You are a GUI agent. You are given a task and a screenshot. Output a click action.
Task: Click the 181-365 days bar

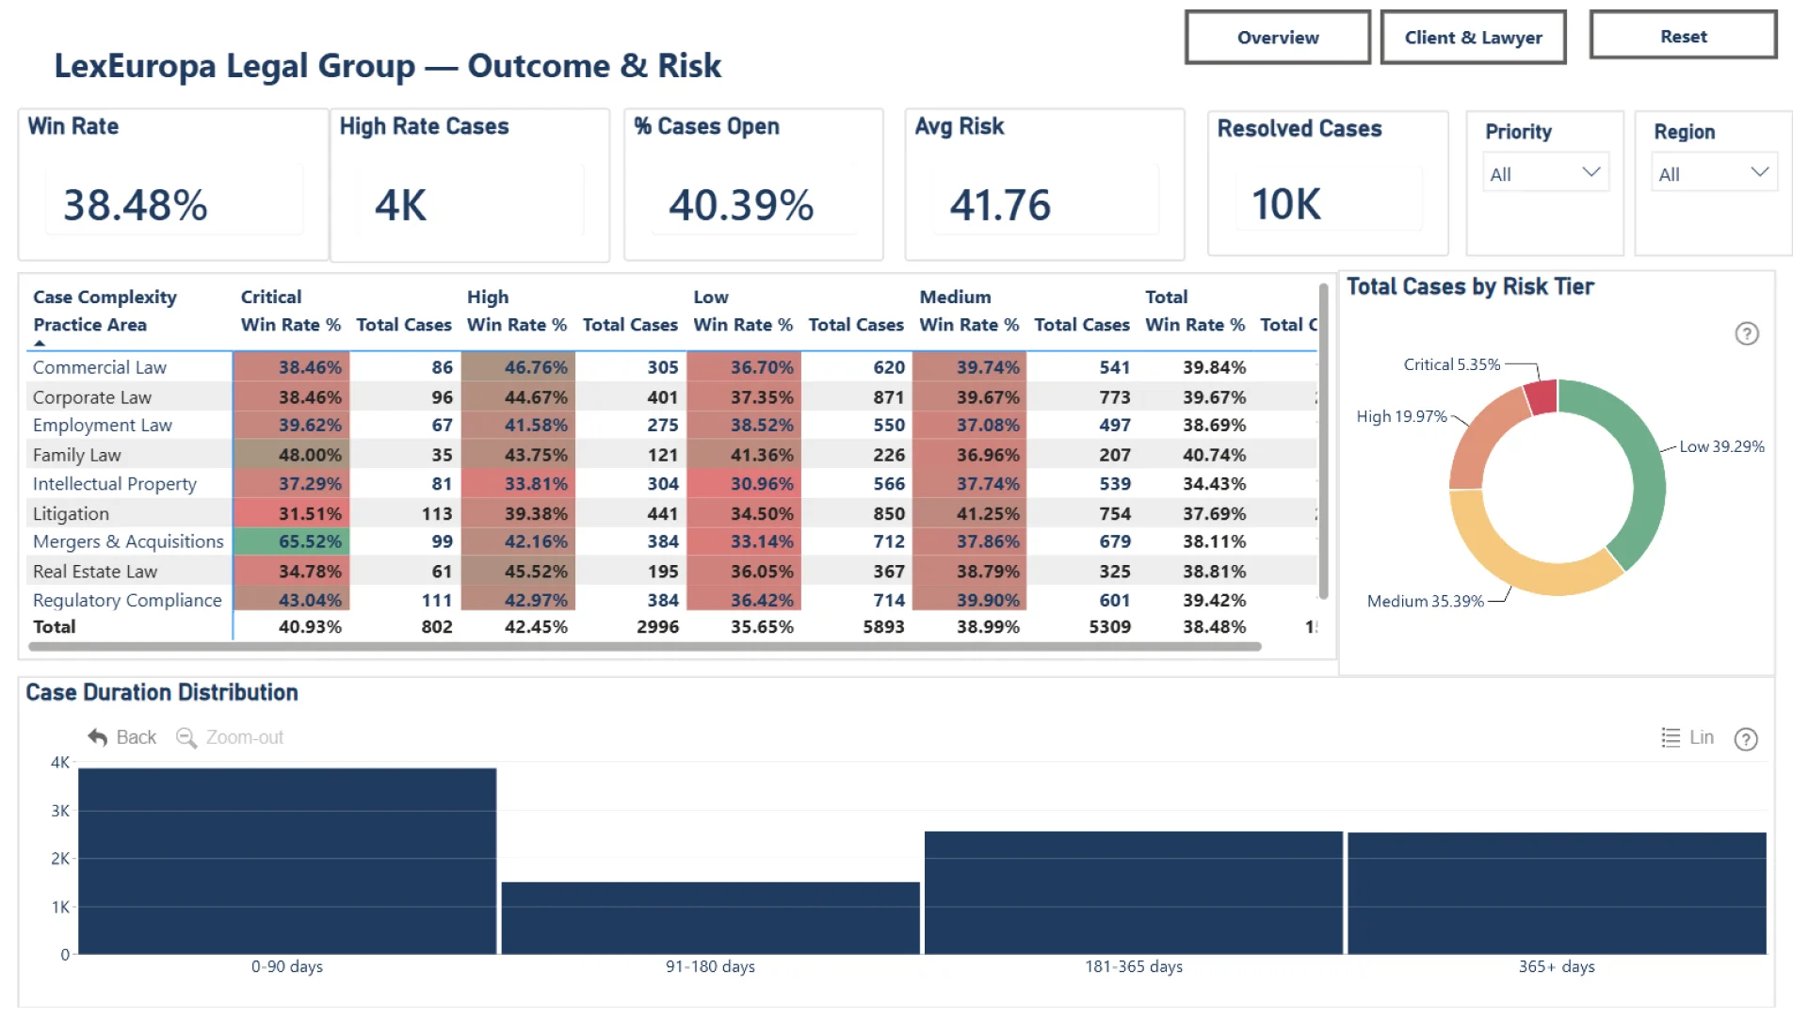pos(1134,893)
